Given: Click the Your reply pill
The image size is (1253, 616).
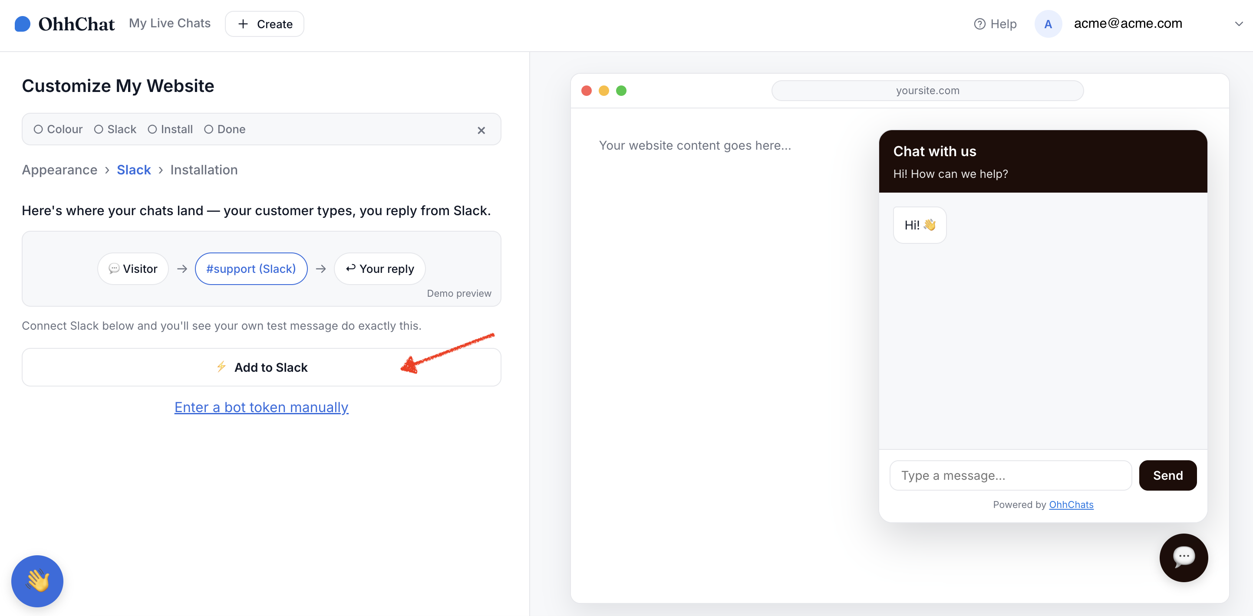Looking at the screenshot, I should coord(379,269).
